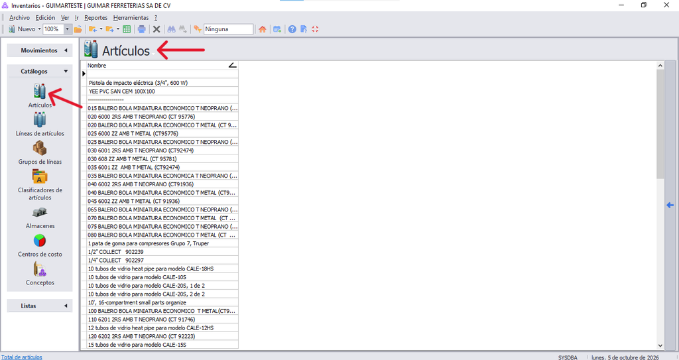Select row 1/4" COLLECT 902297
The width and height of the screenshot is (679, 360).
pyautogui.click(x=162, y=261)
